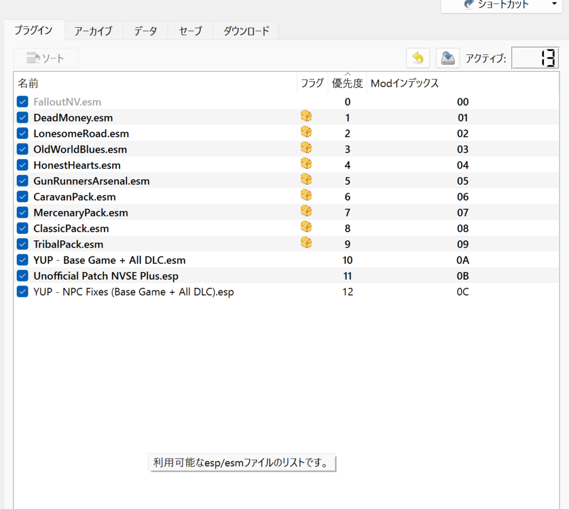Click the create backup drive icon
The image size is (569, 509).
(447, 58)
